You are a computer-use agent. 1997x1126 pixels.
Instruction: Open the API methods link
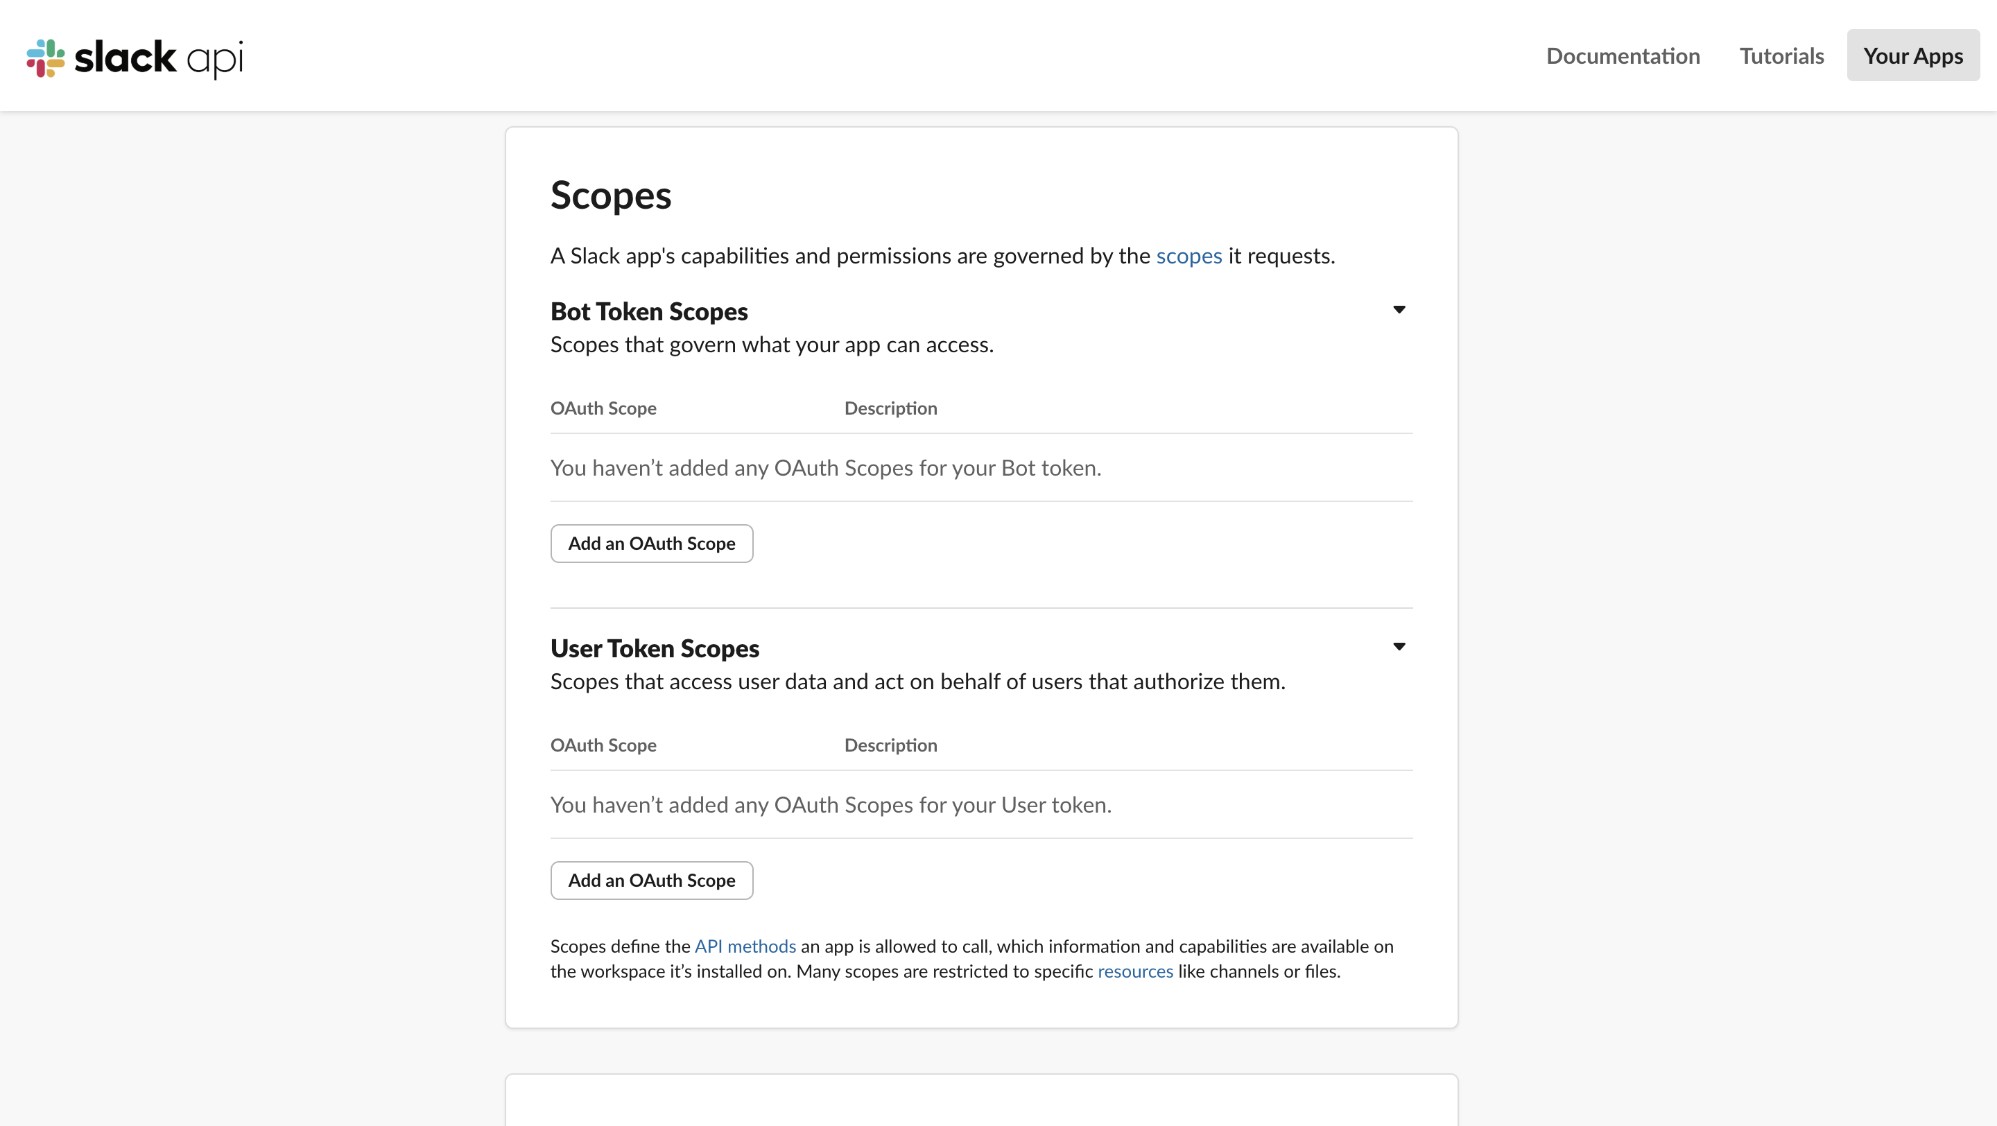(743, 946)
